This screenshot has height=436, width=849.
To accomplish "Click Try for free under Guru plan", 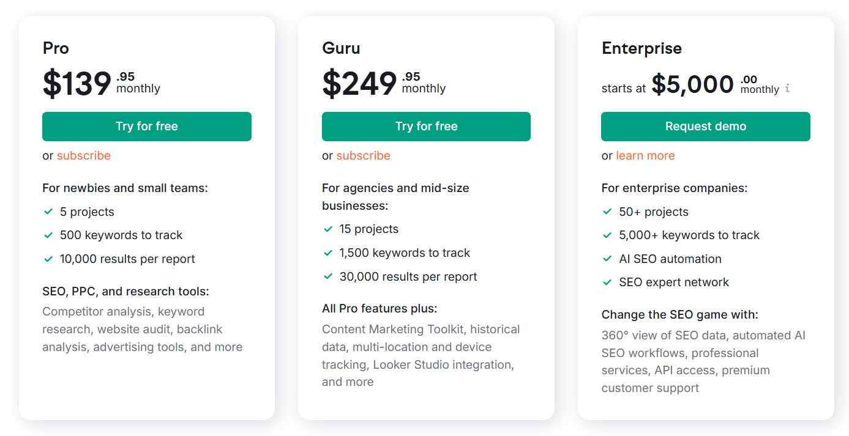I will click(x=426, y=127).
